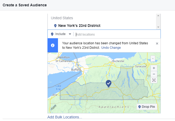Image resolution: width=175 pixels, height=121 pixels.
Task: Select the New York's 23rd District entry
Action: coord(79,26)
